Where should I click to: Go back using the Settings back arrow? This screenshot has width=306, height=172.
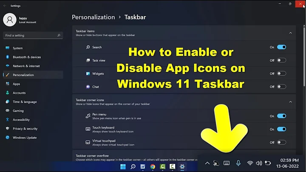(x=5, y=6)
